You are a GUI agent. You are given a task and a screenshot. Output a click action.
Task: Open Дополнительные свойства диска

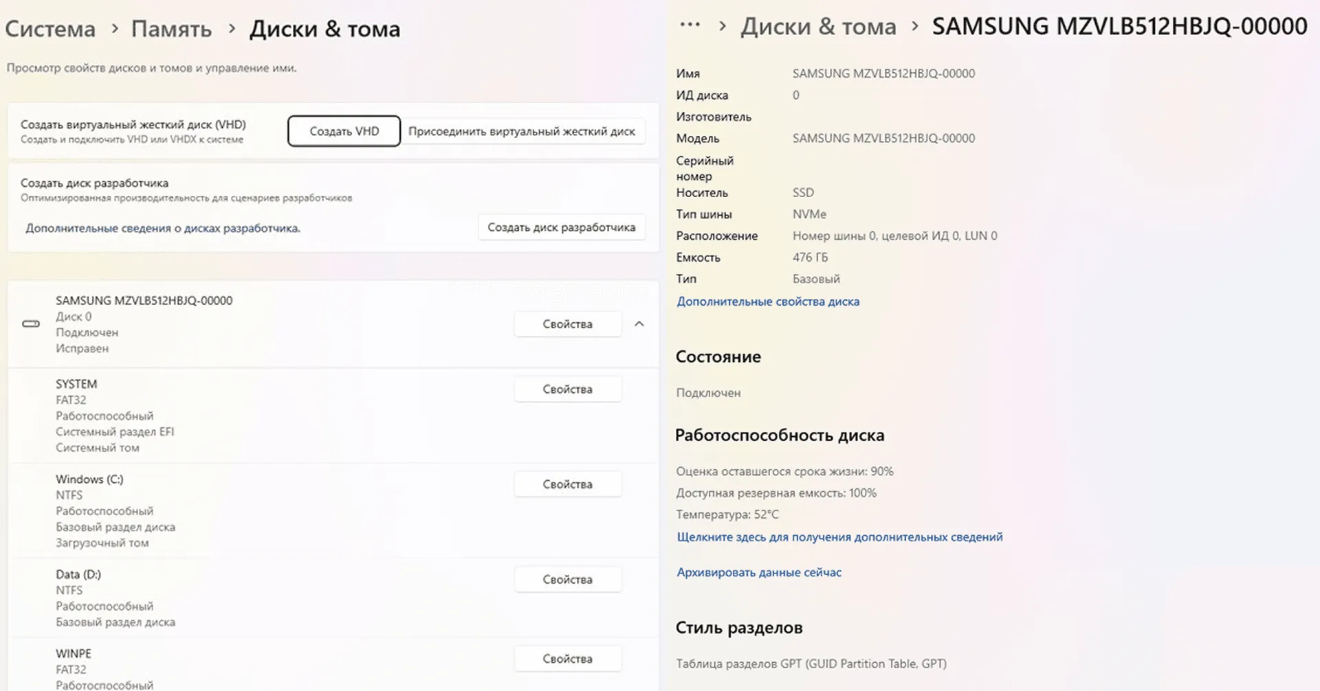tap(768, 301)
